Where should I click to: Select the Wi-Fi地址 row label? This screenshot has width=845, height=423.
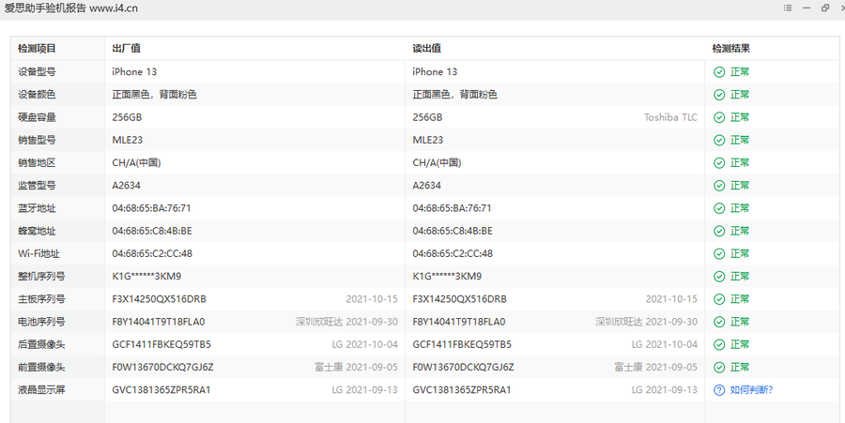point(38,253)
